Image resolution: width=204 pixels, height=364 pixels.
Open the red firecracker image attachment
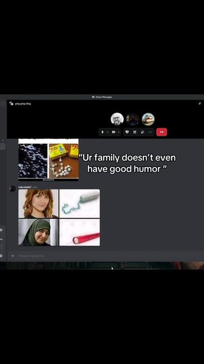(x=79, y=232)
